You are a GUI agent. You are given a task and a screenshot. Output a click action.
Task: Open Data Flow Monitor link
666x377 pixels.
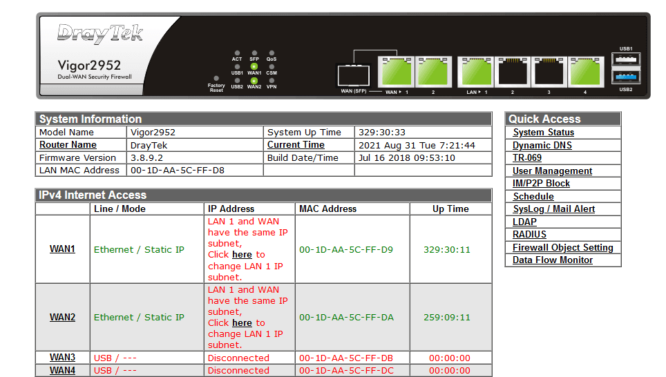click(553, 260)
